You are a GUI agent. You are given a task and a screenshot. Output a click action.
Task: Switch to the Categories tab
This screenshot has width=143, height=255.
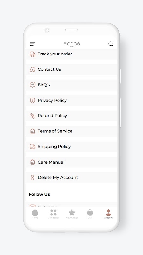click(x=53, y=214)
